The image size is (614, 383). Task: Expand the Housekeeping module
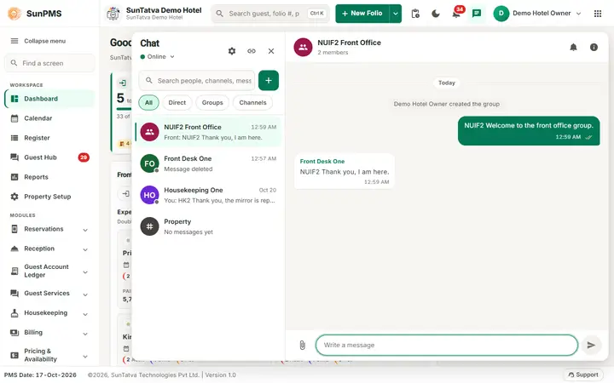pos(49,313)
